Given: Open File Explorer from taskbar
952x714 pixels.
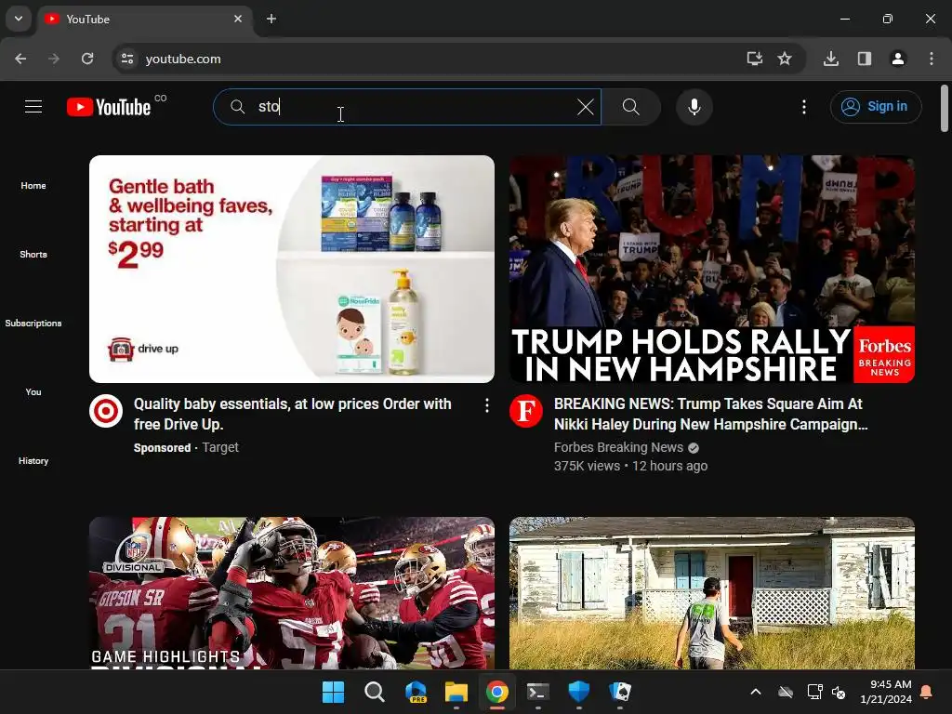Looking at the screenshot, I should 456,692.
